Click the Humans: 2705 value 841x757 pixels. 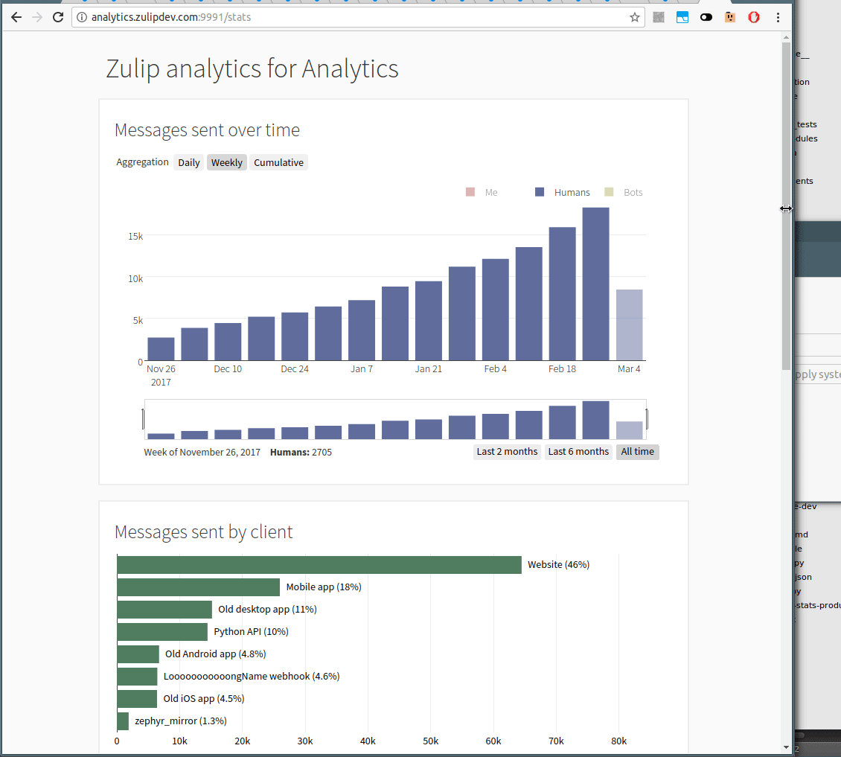tap(301, 453)
